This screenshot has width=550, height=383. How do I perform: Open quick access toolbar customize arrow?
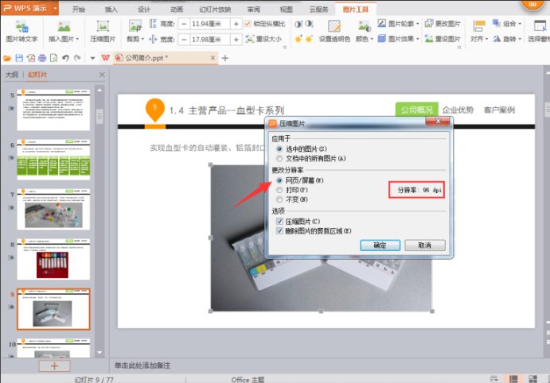[x=92, y=58]
